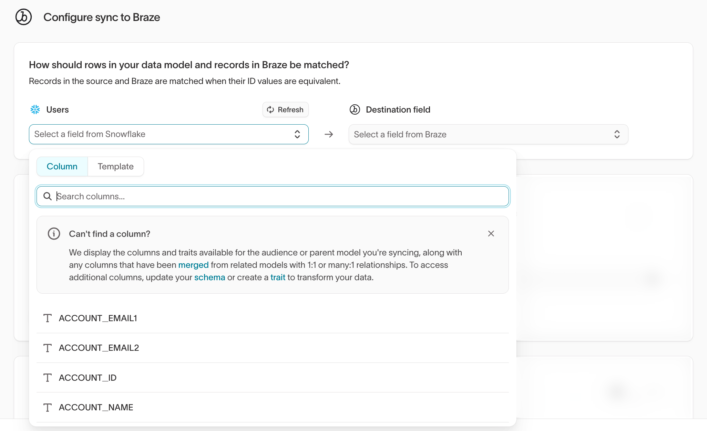Click the text type icon for ACCOUNT_ID

[48, 378]
